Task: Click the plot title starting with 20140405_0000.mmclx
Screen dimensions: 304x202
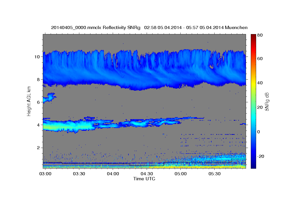Action: [149, 28]
